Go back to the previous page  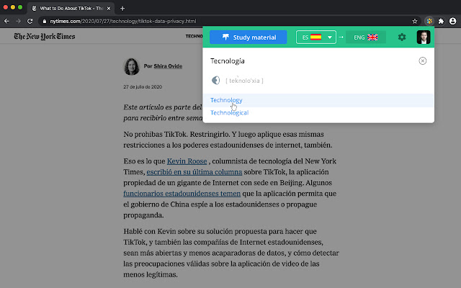pos(9,22)
